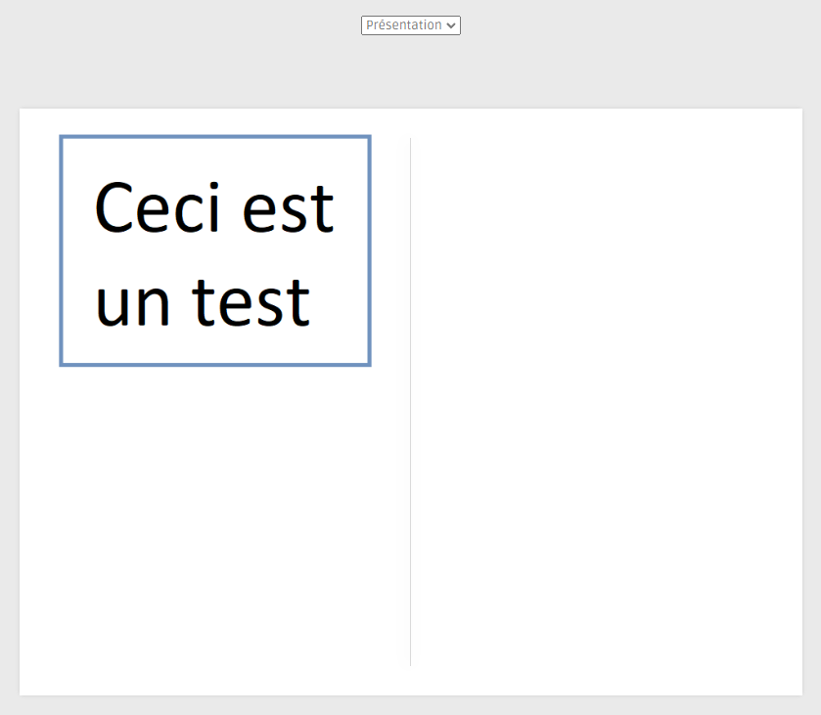Click the "Présentation" label text in the selector

pos(404,25)
